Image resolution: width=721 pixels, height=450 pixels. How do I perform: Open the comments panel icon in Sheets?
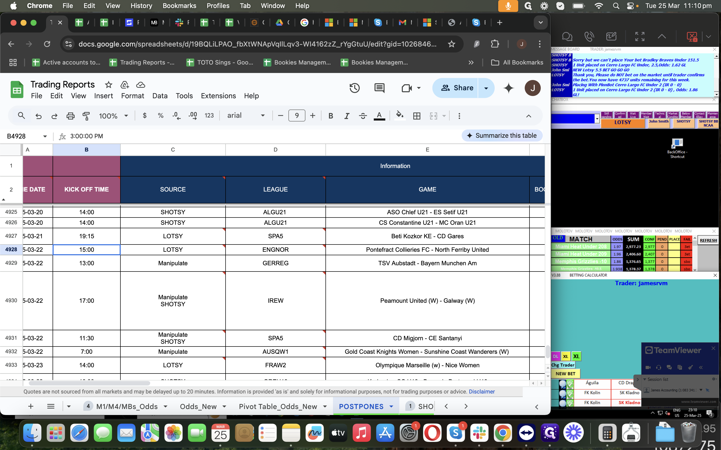[379, 88]
